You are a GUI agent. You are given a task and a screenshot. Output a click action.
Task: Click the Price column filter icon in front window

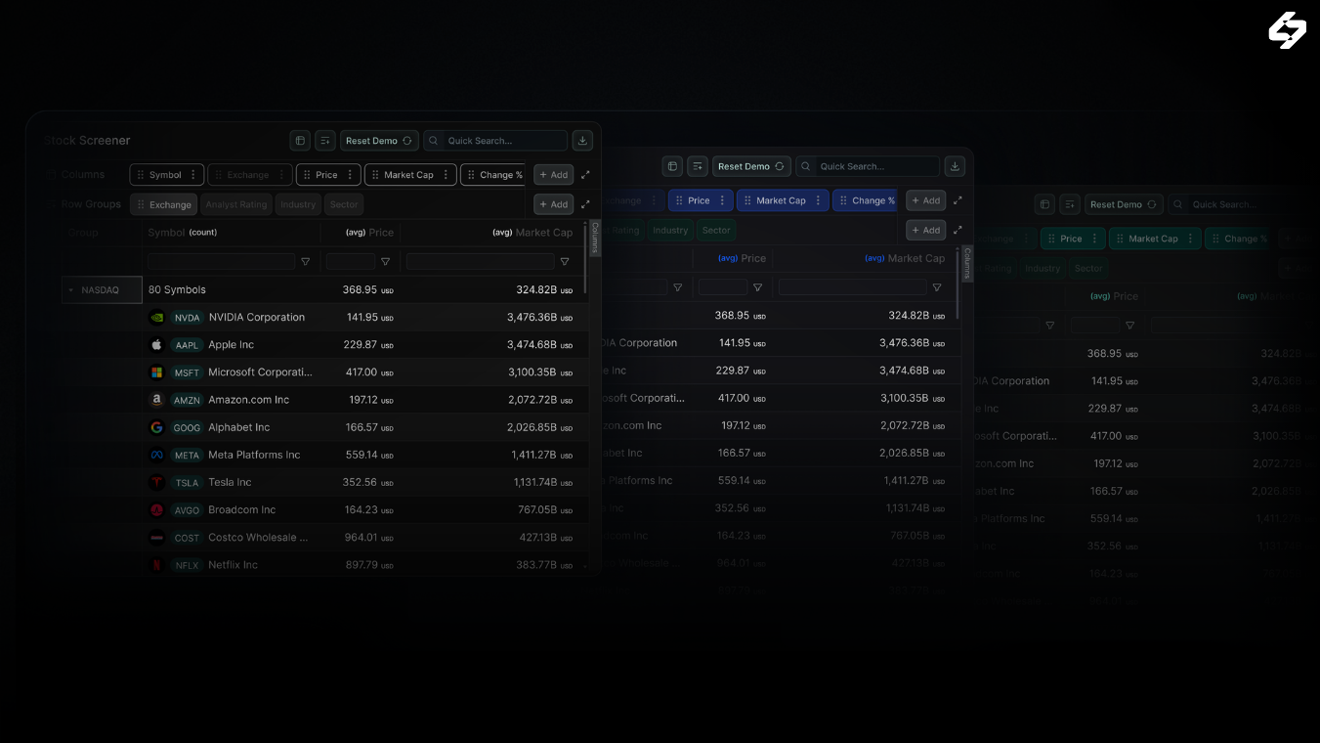(385, 262)
